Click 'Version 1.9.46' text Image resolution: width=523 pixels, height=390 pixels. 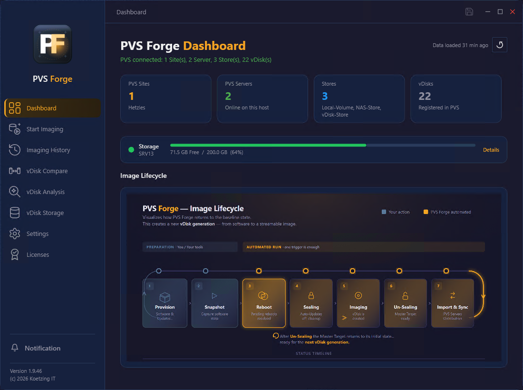coord(26,371)
